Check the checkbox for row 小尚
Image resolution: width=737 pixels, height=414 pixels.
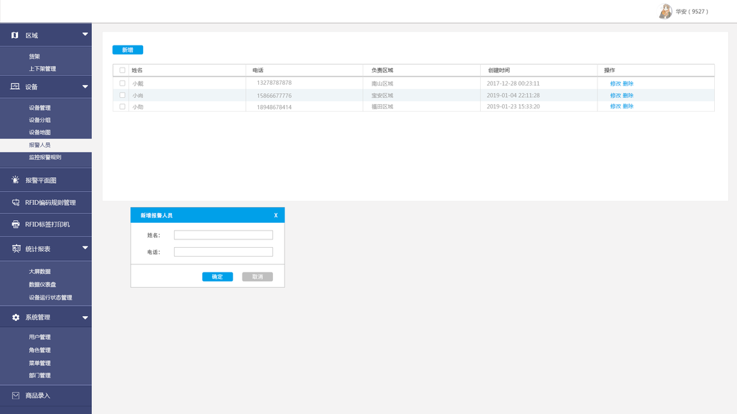point(122,95)
